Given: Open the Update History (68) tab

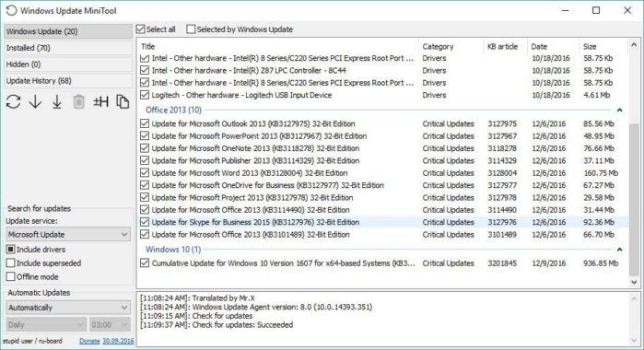Looking at the screenshot, I should point(68,81).
